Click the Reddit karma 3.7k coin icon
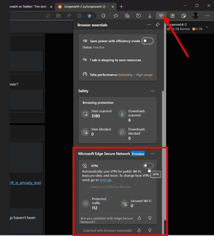214x236 pixels. 194,29
